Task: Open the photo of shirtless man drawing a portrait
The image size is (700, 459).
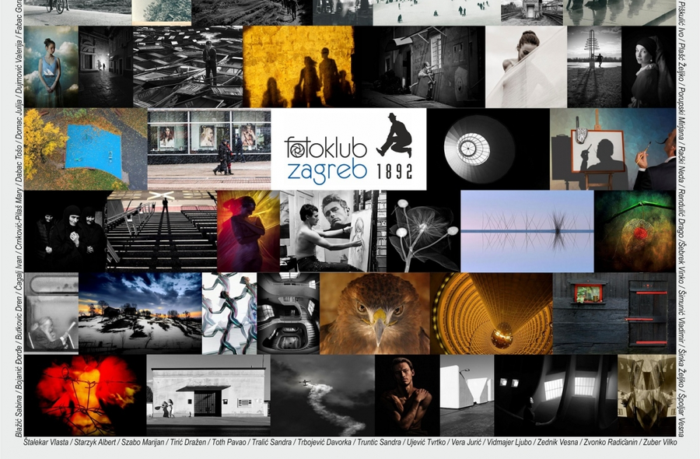Action: point(334,231)
